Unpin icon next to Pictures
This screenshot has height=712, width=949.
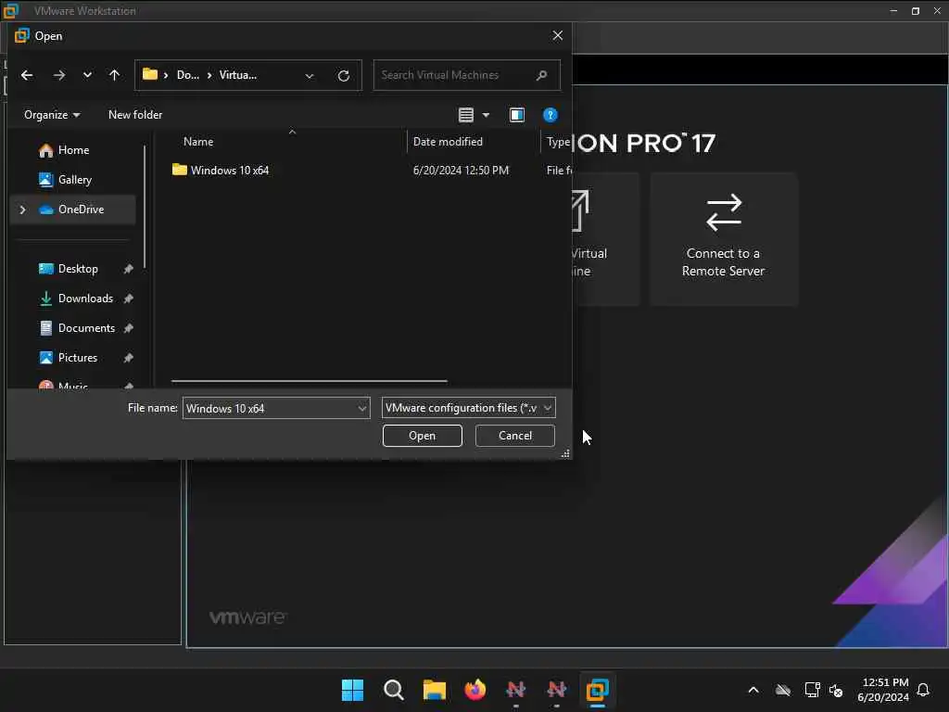(x=128, y=358)
